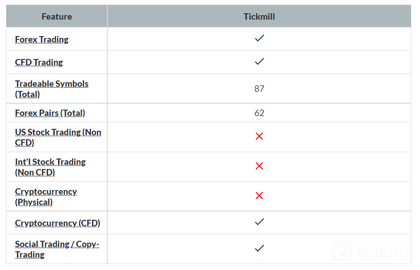The image size is (420, 270).
Task: Click the Cryptocurrency (Physical) red X icon
Action: (x=259, y=196)
